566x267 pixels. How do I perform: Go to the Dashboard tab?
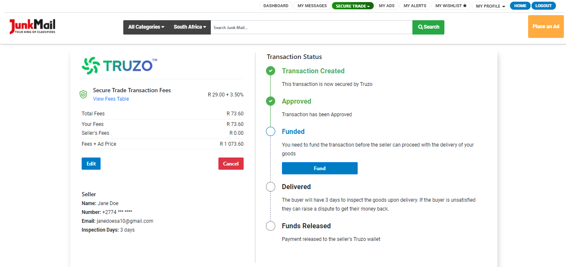(x=276, y=6)
